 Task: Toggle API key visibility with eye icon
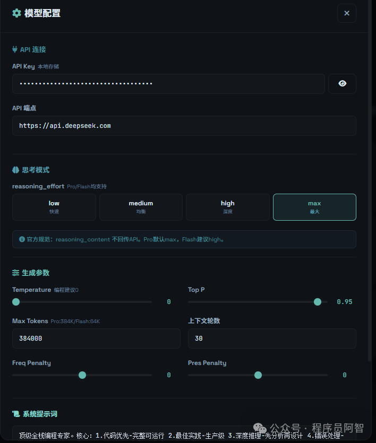point(342,84)
